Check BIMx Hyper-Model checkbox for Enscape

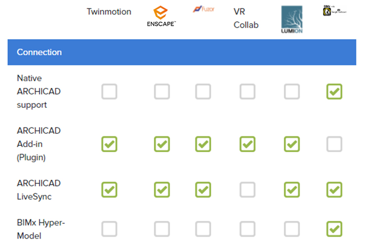point(162,229)
